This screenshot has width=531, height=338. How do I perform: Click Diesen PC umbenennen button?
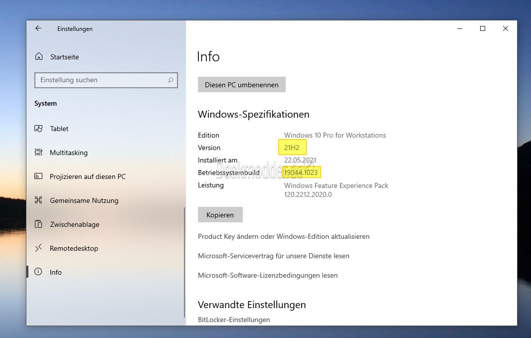coord(242,85)
